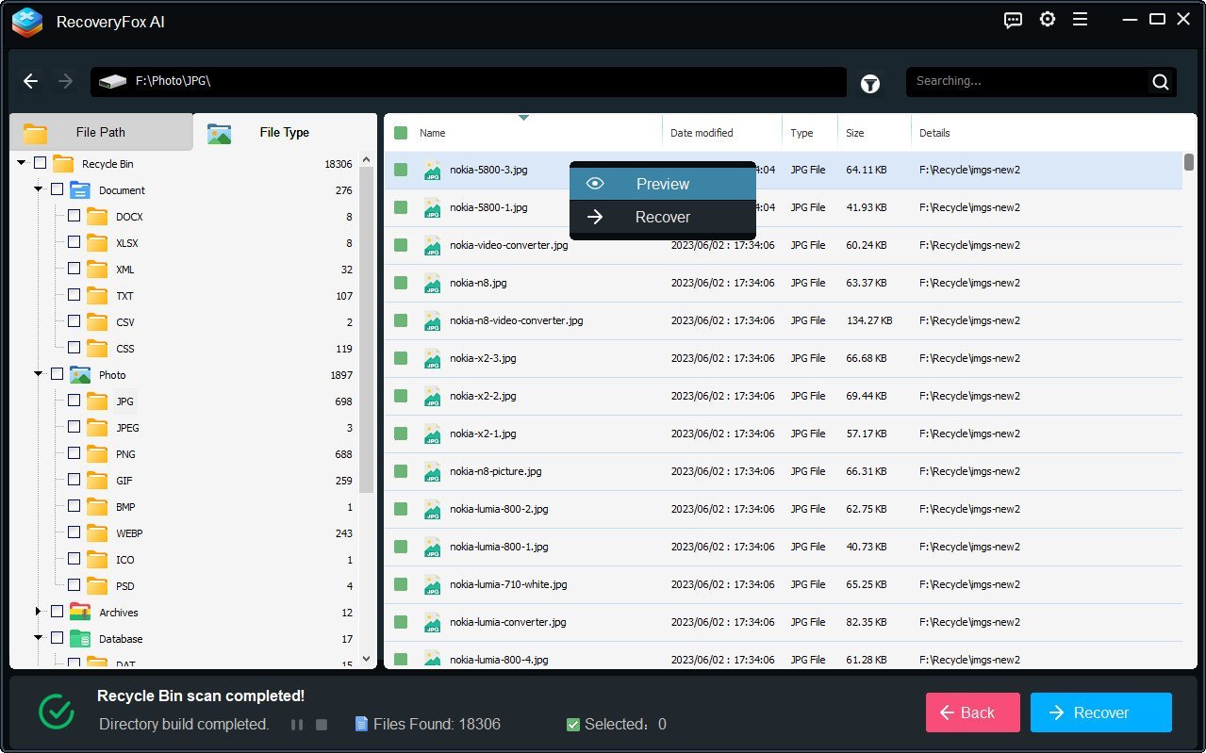Tick the checkbox for nokia-x2-3.jpg
The image size is (1206, 753).
click(x=401, y=358)
